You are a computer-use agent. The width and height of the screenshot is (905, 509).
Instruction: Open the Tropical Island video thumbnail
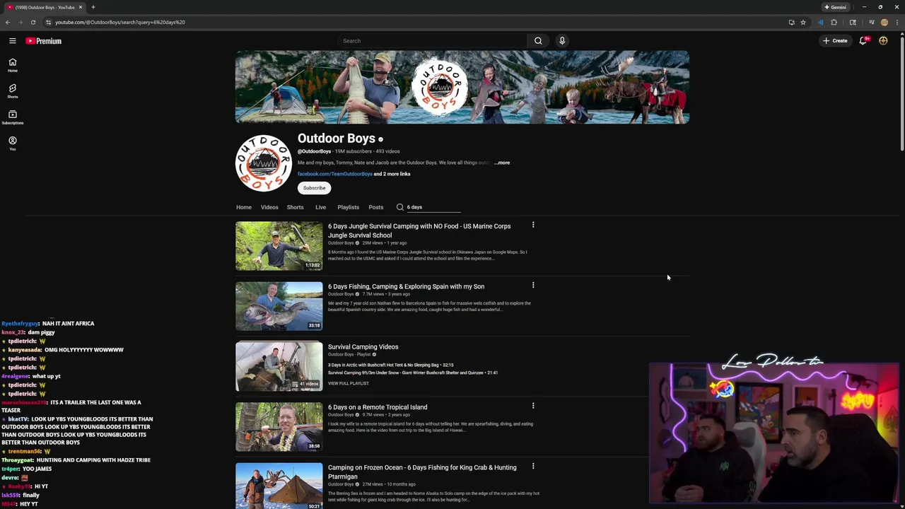tap(279, 427)
